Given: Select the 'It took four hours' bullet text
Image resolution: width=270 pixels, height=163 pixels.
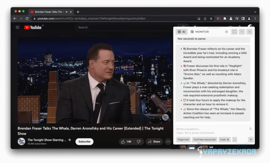Looking at the screenshot, I should point(214,102).
